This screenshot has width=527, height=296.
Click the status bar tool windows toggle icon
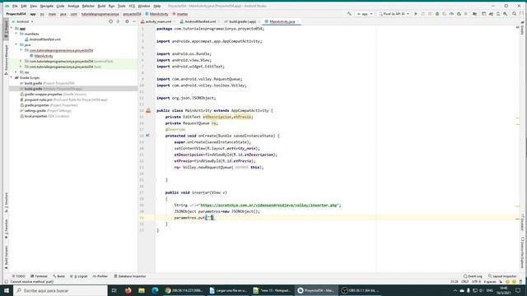click(6, 281)
